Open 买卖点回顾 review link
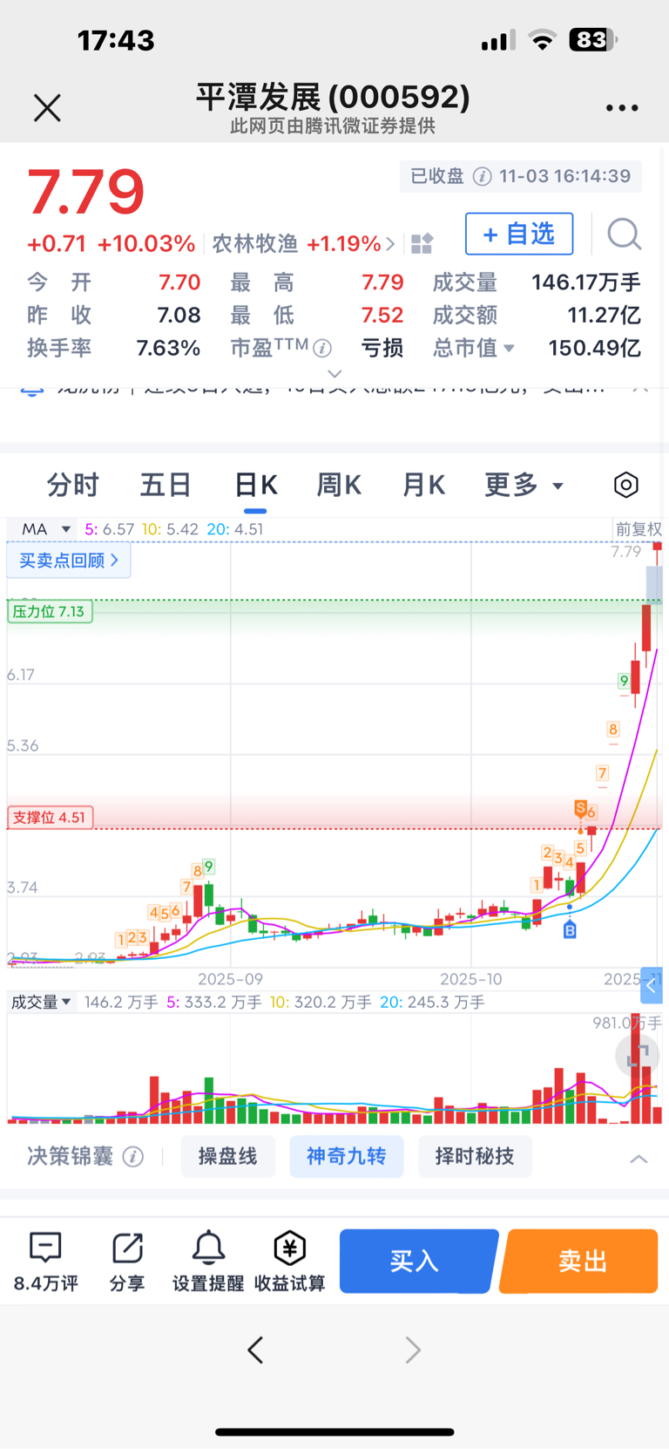Screen dimensions: 669x1449 (x=69, y=560)
